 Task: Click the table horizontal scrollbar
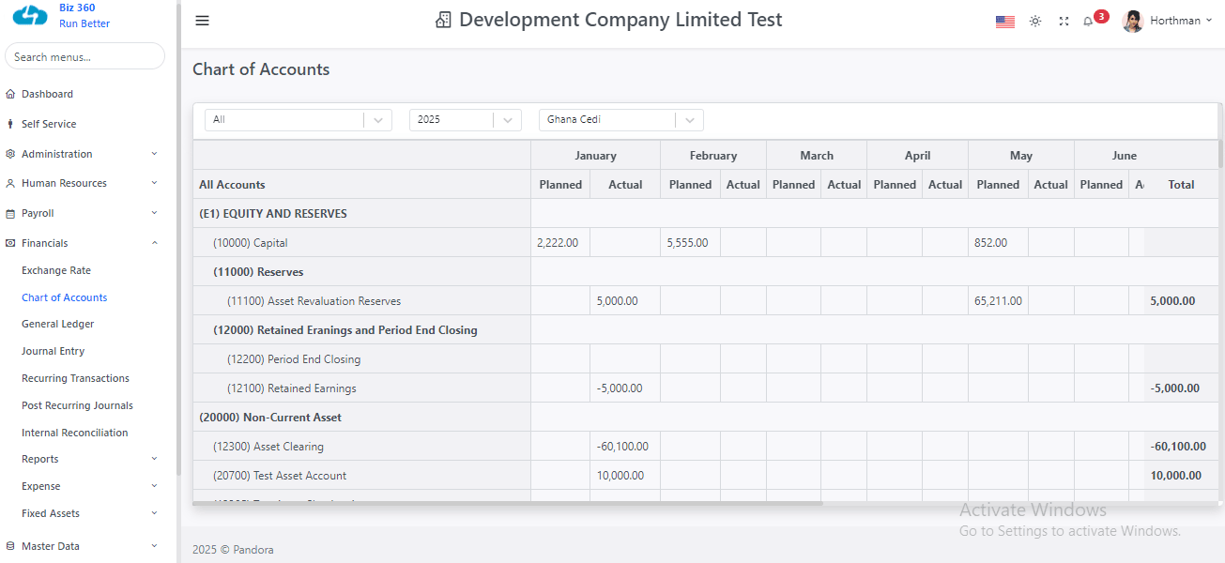pos(508,504)
